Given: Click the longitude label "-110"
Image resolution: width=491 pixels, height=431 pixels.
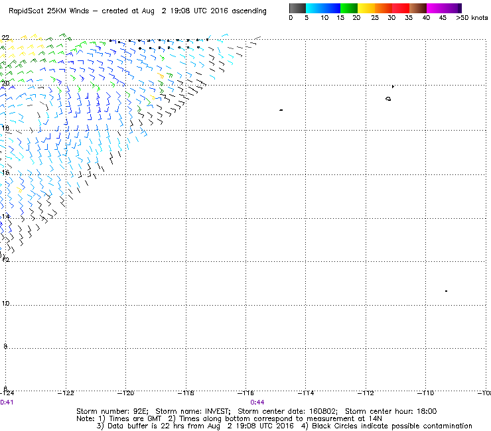Looking at the screenshot, I should 425,393.
